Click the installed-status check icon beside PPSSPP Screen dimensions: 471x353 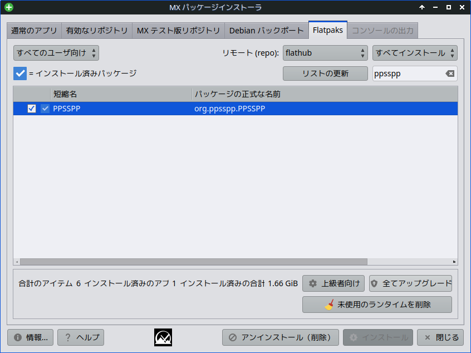tap(45, 109)
